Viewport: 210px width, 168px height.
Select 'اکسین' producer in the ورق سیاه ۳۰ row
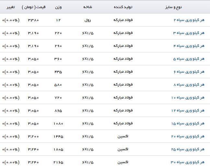coord(123,162)
